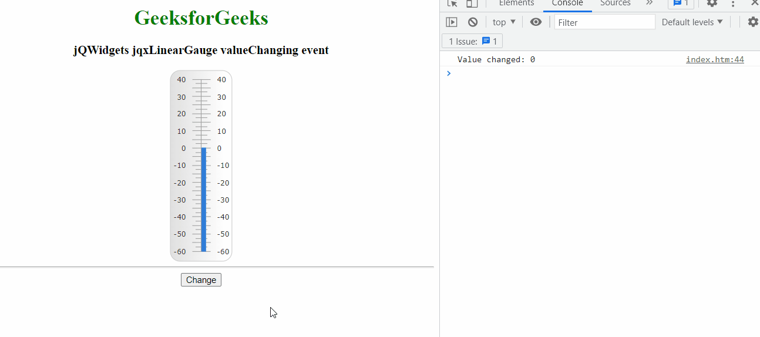760x337 pixels.
Task: Click the jqxLinearGauge valueChanging event subtitle
Action: [x=201, y=50]
